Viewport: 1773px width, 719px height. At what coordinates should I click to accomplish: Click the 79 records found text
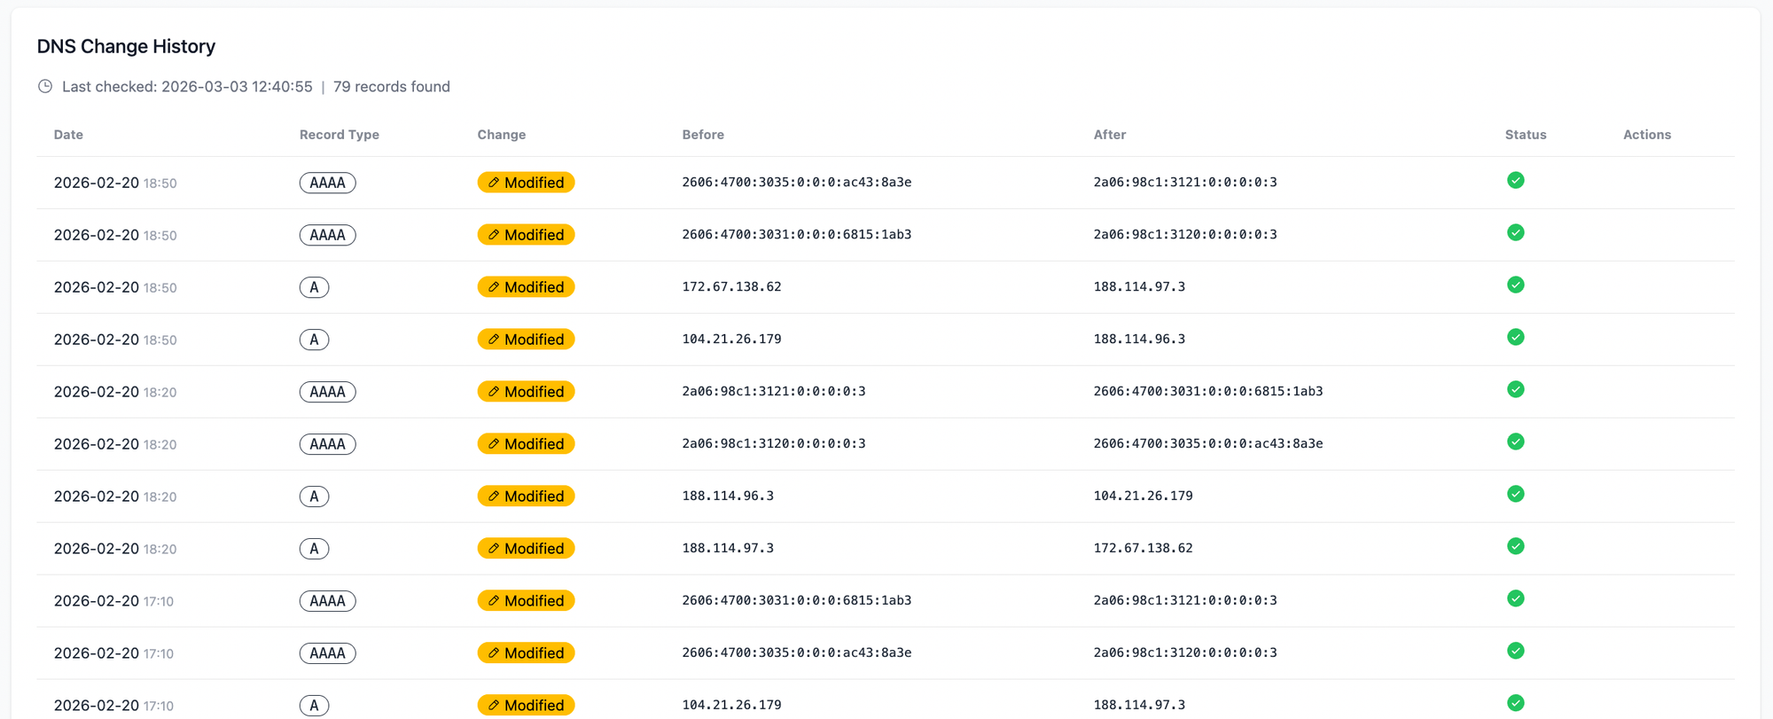(391, 87)
